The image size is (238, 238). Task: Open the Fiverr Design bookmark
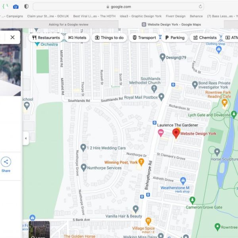176,16
